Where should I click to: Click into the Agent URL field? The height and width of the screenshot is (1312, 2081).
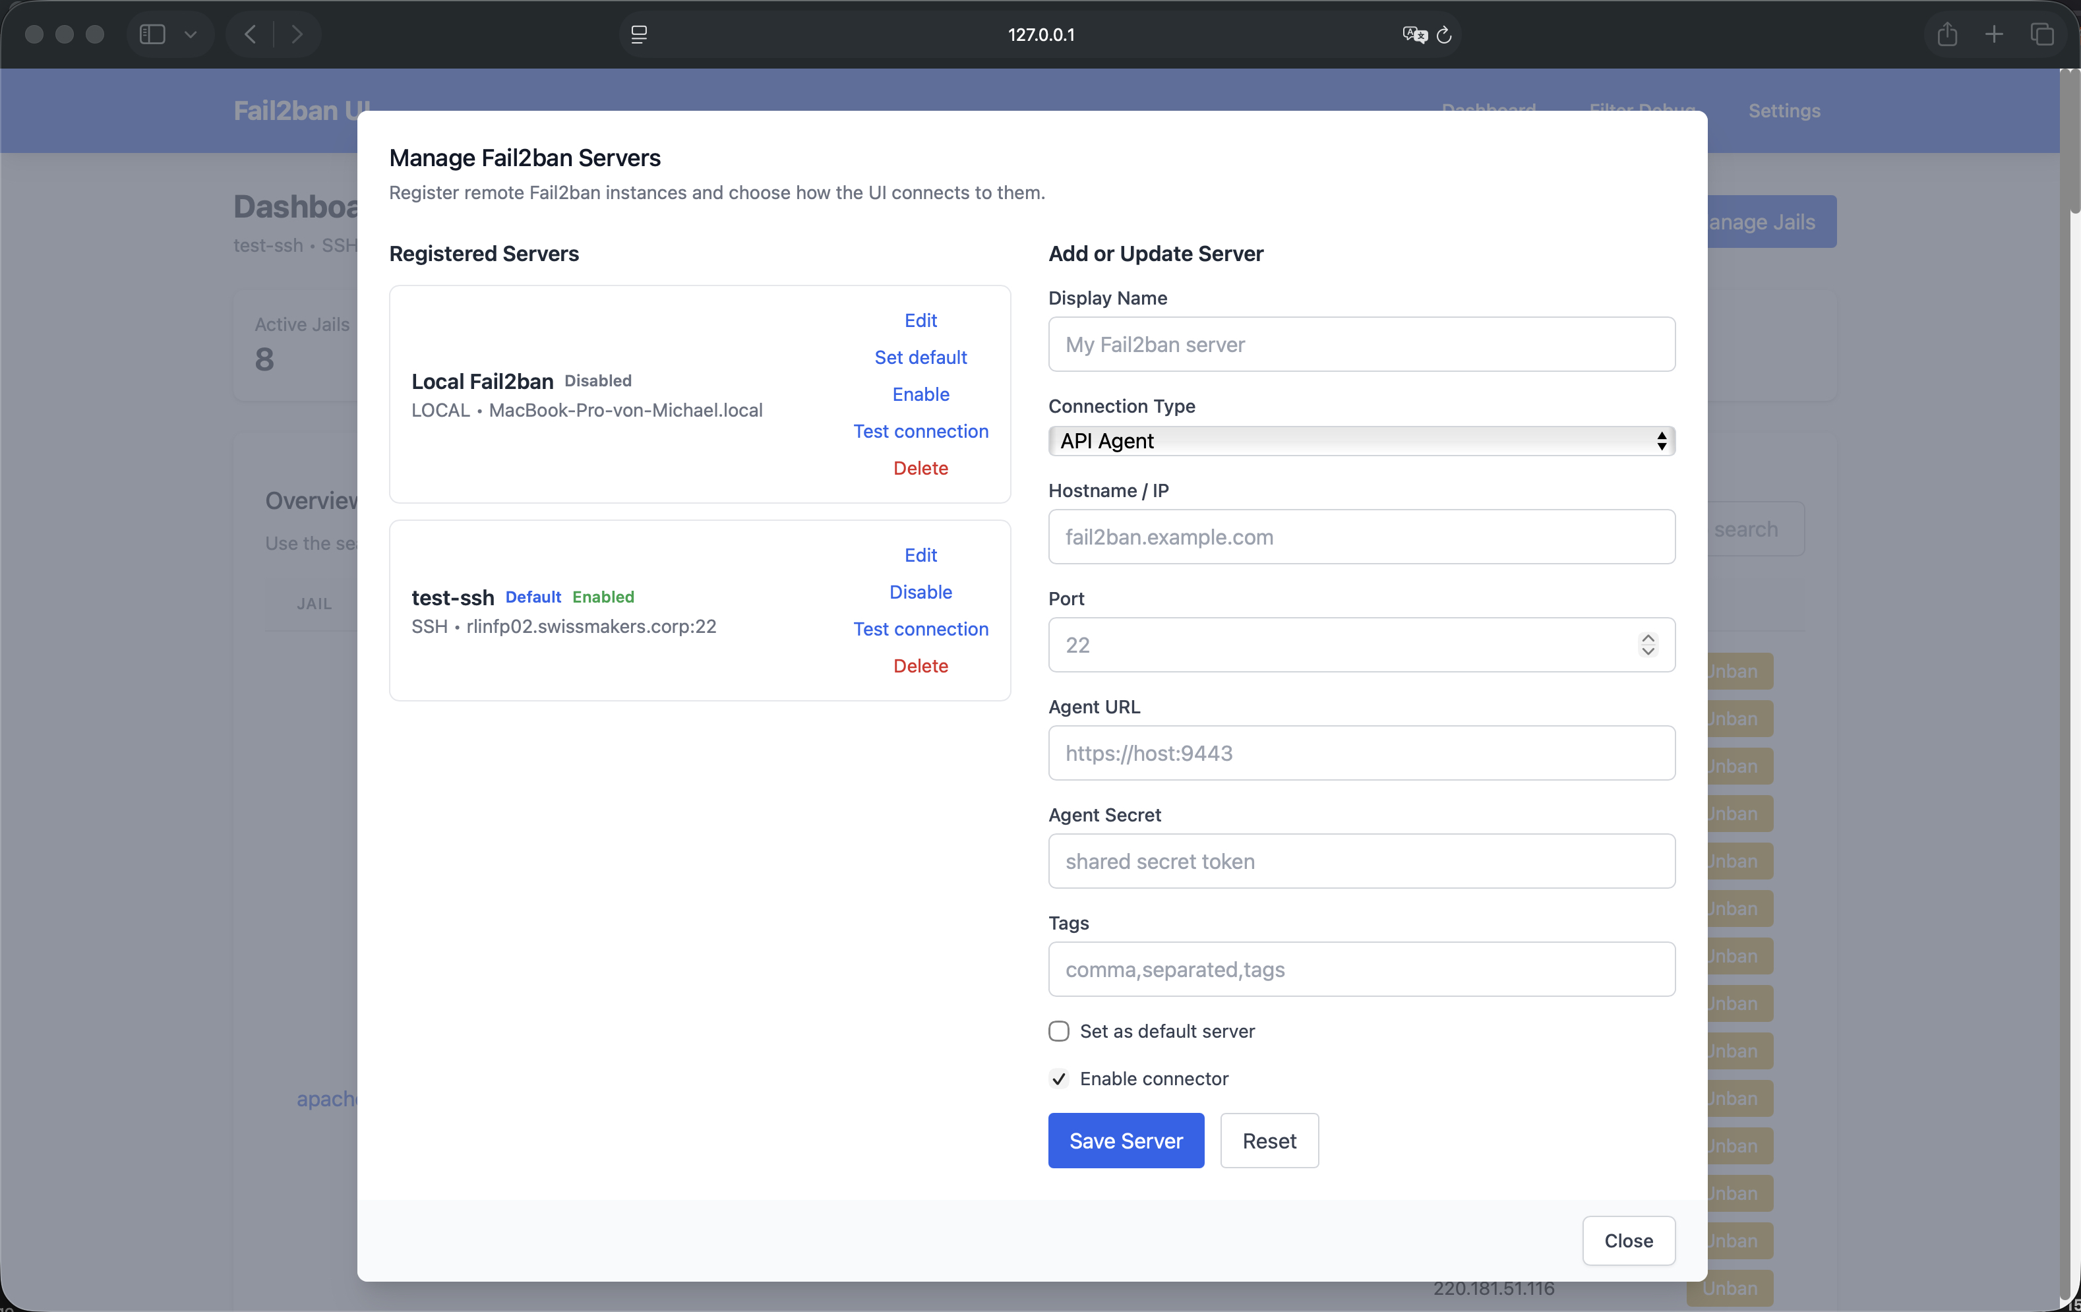click(1361, 753)
